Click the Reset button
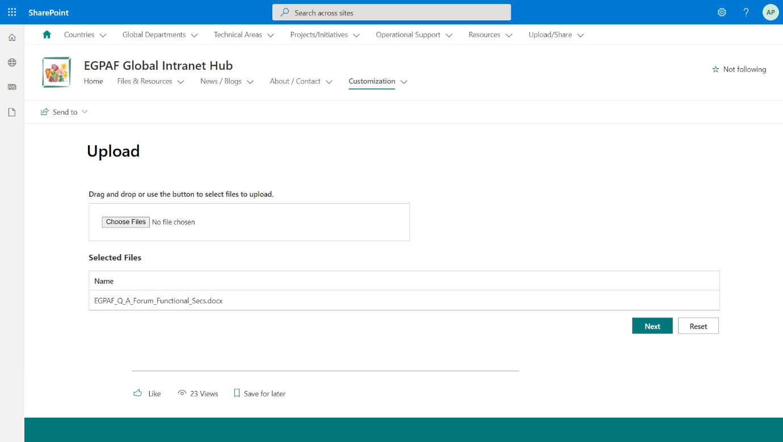The height and width of the screenshot is (442, 783). (x=698, y=326)
